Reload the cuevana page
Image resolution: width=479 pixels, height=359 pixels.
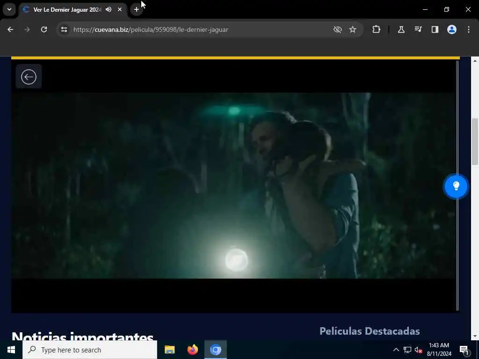[x=44, y=29]
